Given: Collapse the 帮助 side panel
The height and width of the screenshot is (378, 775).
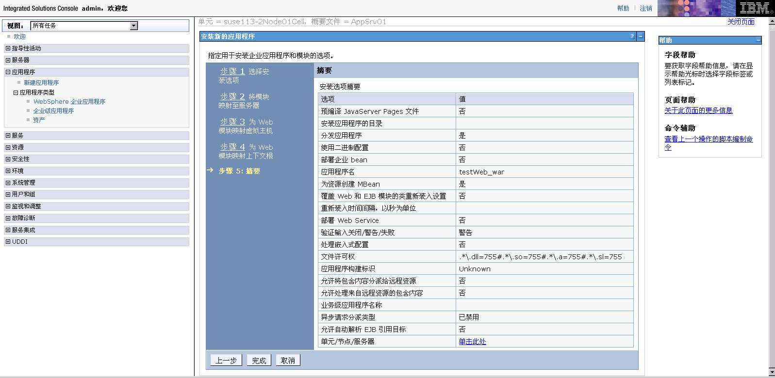Looking at the screenshot, I should point(758,41).
